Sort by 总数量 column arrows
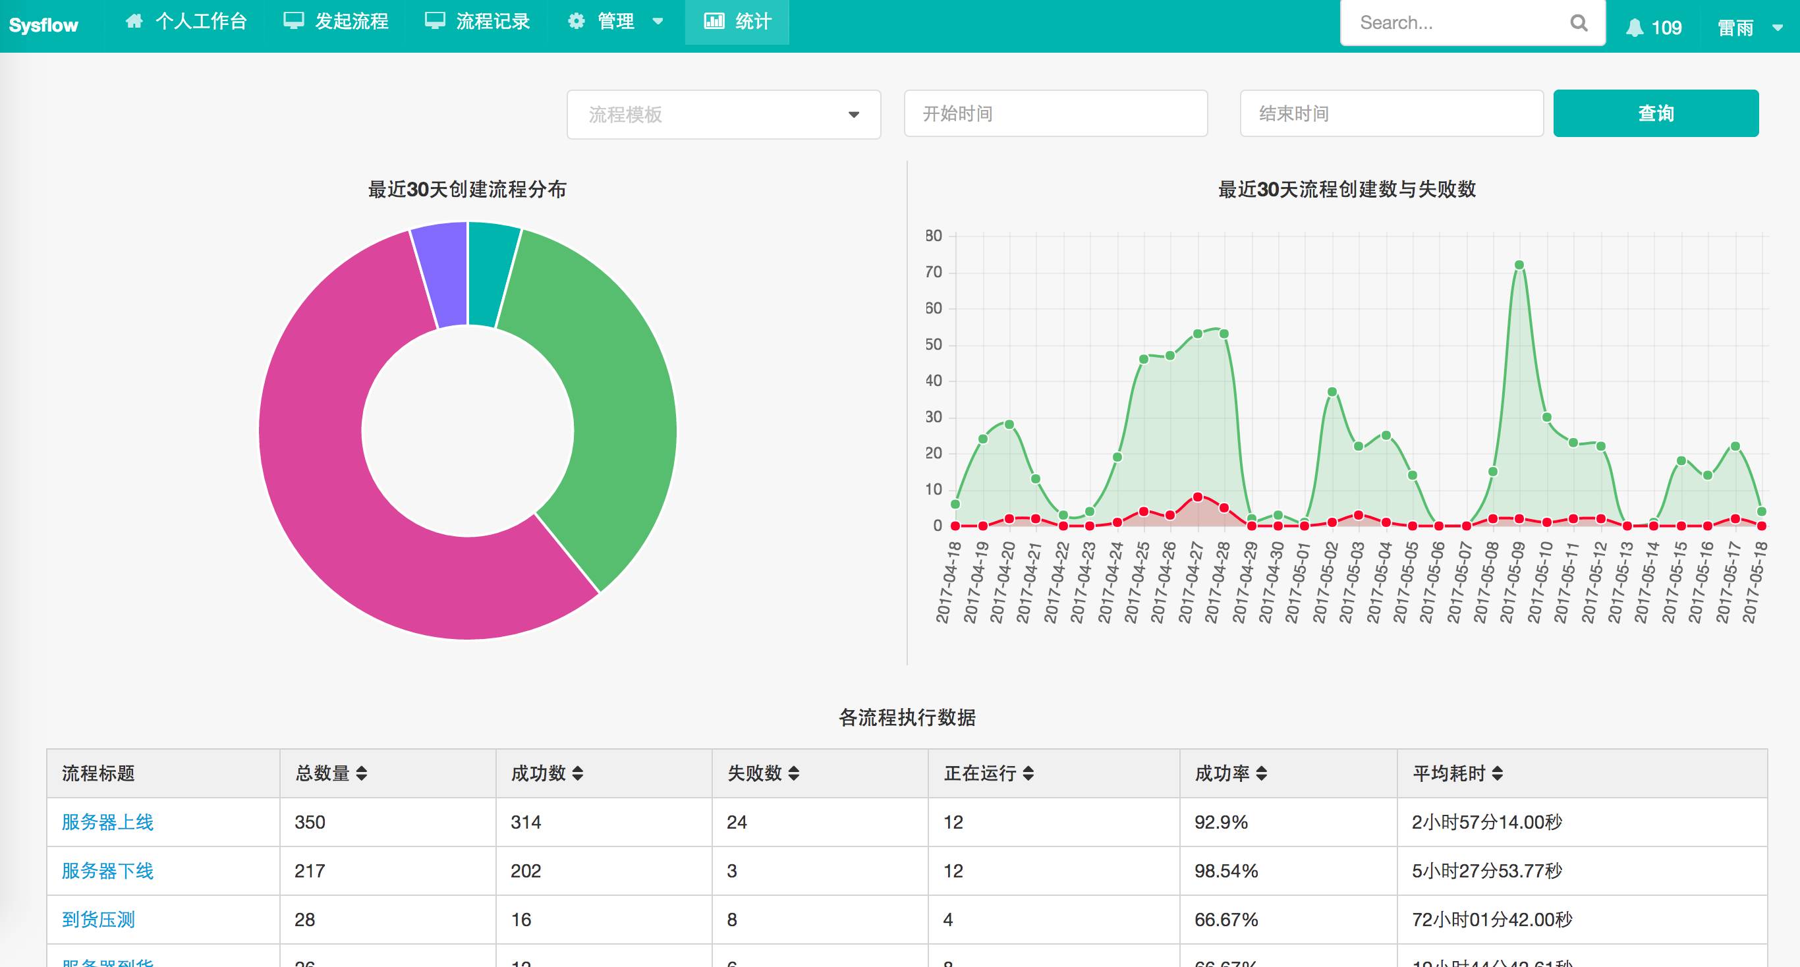The height and width of the screenshot is (967, 1800). [361, 773]
